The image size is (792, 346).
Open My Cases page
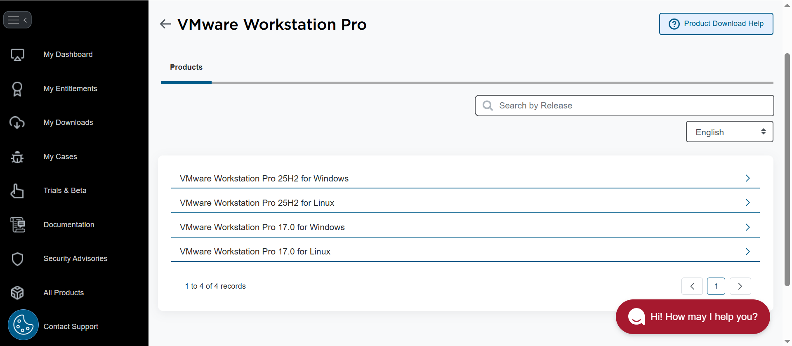(x=60, y=157)
